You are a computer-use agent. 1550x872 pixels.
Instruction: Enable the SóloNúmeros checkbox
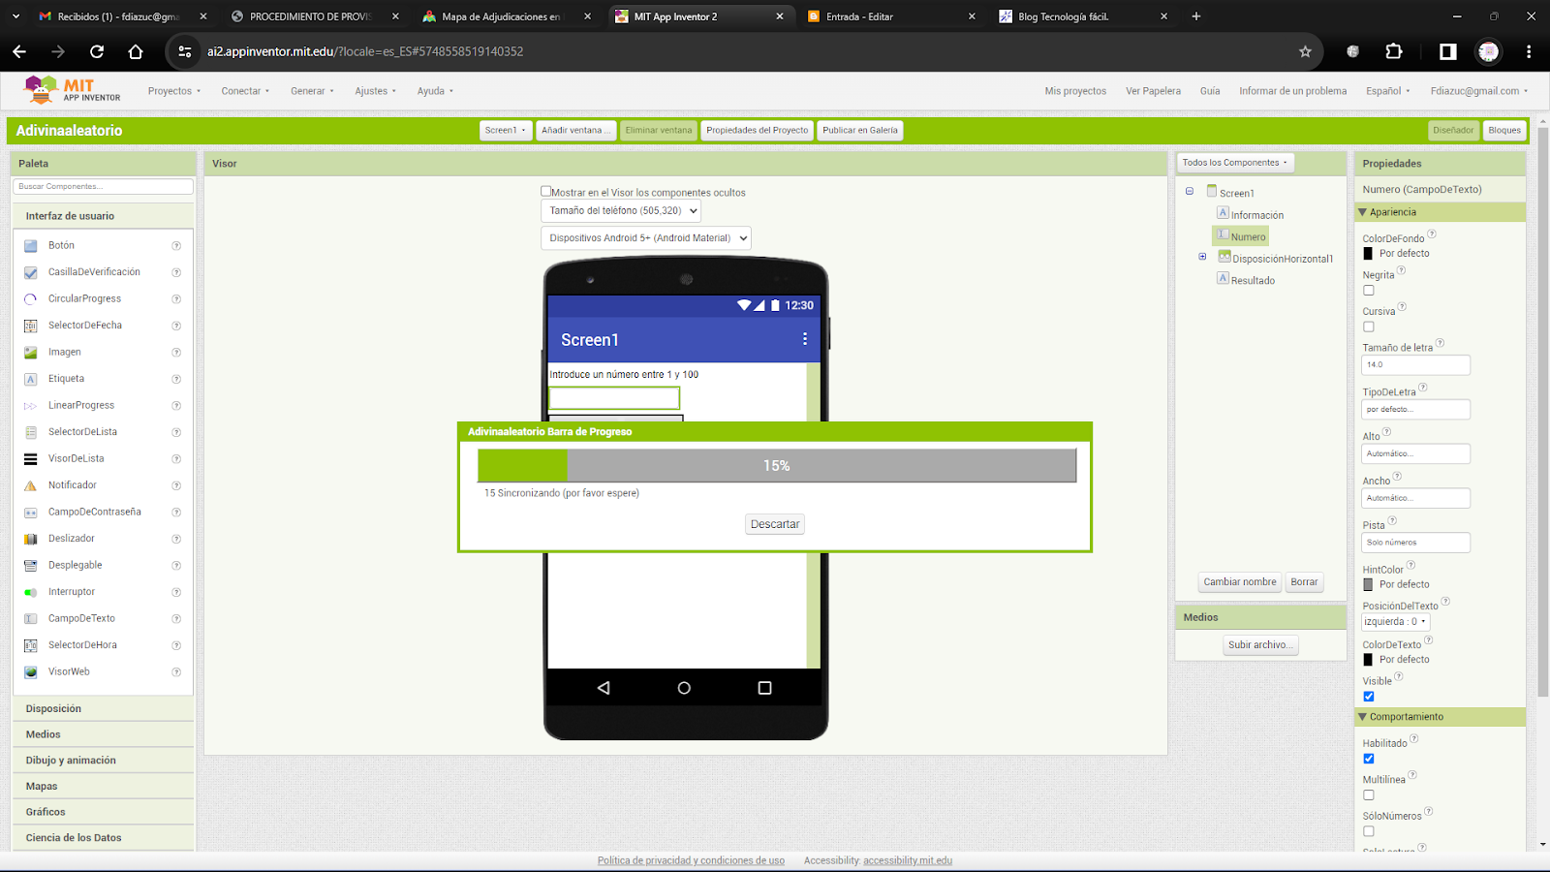click(x=1369, y=831)
